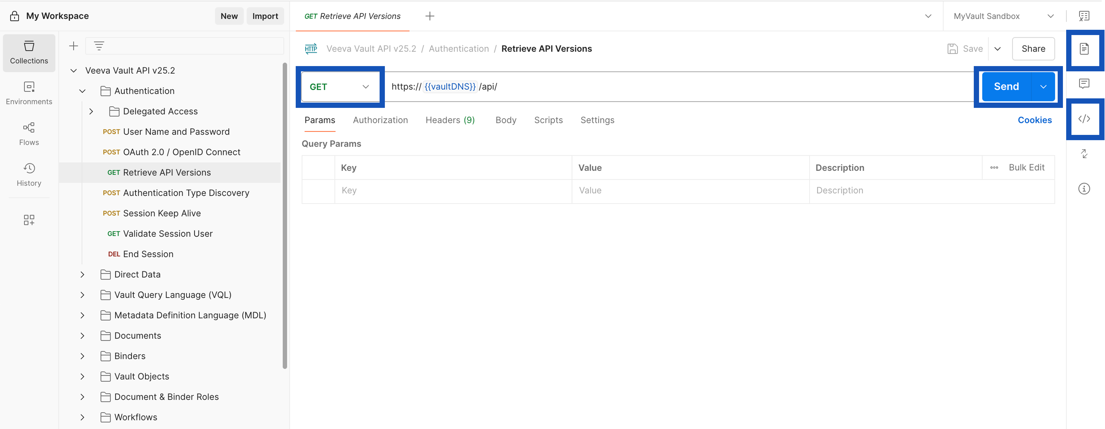Image resolution: width=1105 pixels, height=429 pixels.
Task: Open the code snippet icon
Action: [x=1083, y=119]
